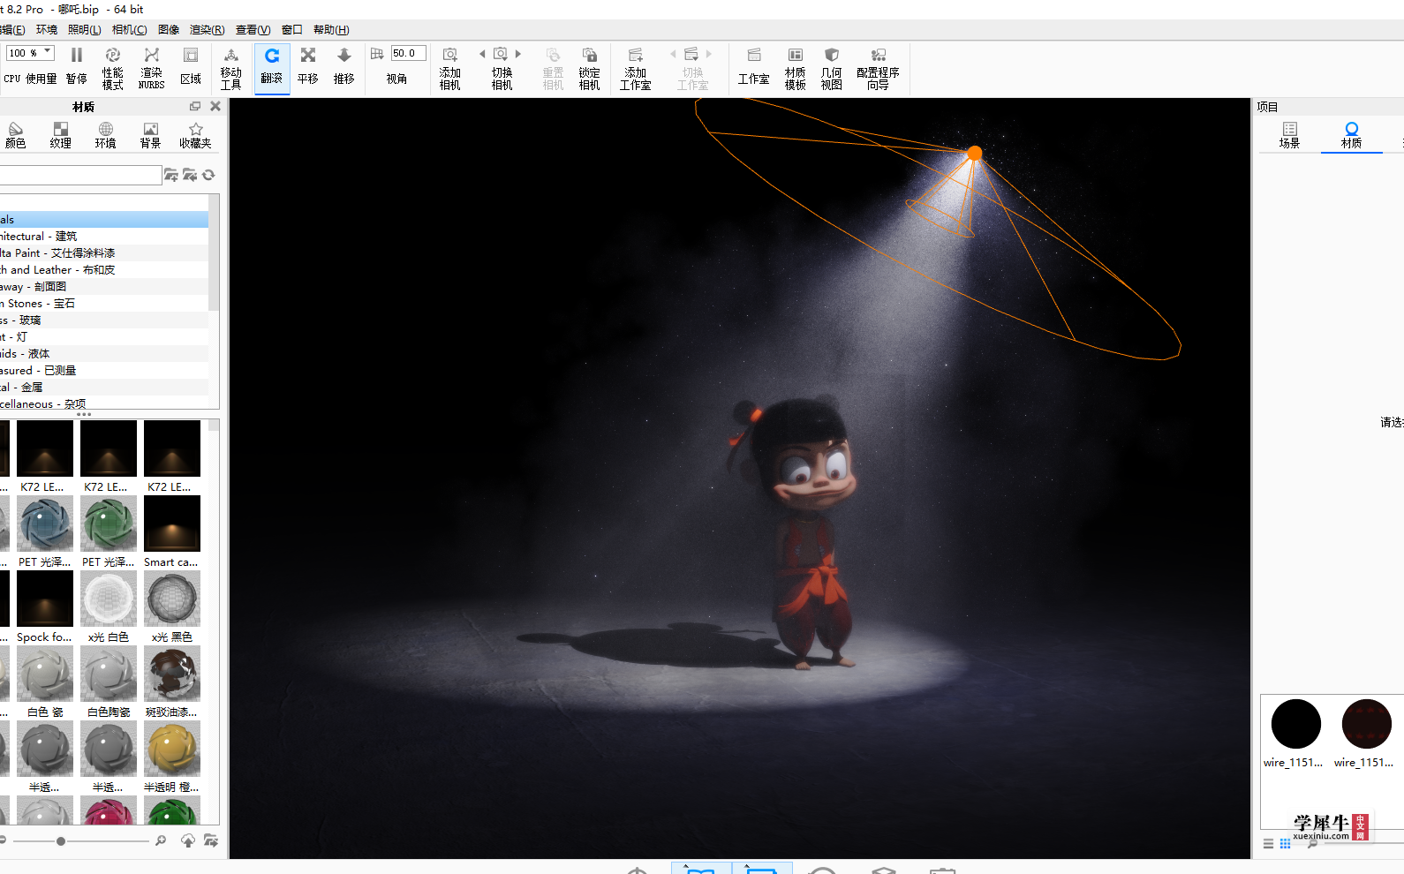Select the 金属 metal category
The height and width of the screenshot is (874, 1404).
[104, 388]
